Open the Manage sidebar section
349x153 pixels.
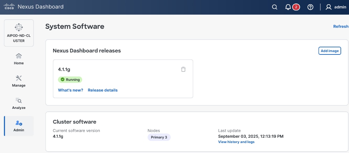19,81
